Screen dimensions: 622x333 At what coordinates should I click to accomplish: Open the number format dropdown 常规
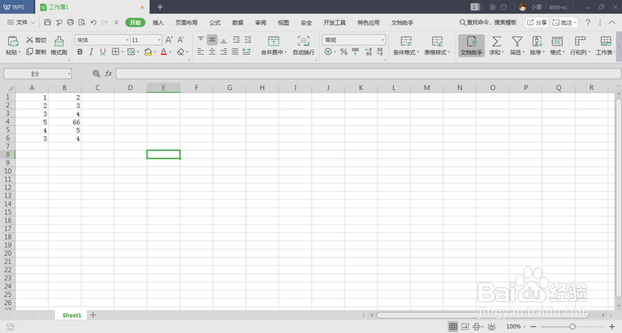pos(383,40)
